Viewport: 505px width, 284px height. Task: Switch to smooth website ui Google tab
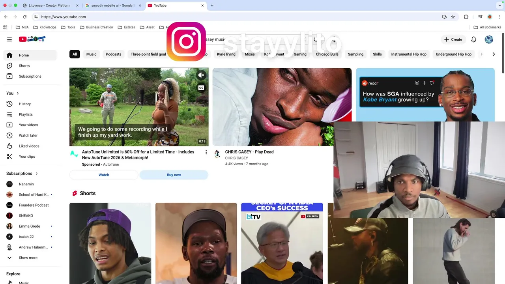tap(113, 6)
